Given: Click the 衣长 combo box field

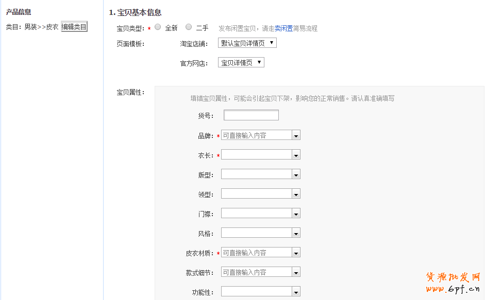Looking at the screenshot, I should coord(256,155).
